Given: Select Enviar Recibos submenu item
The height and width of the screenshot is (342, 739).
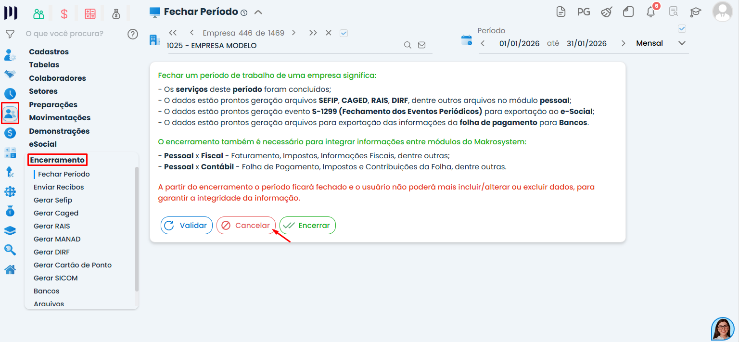Looking at the screenshot, I should click(59, 187).
